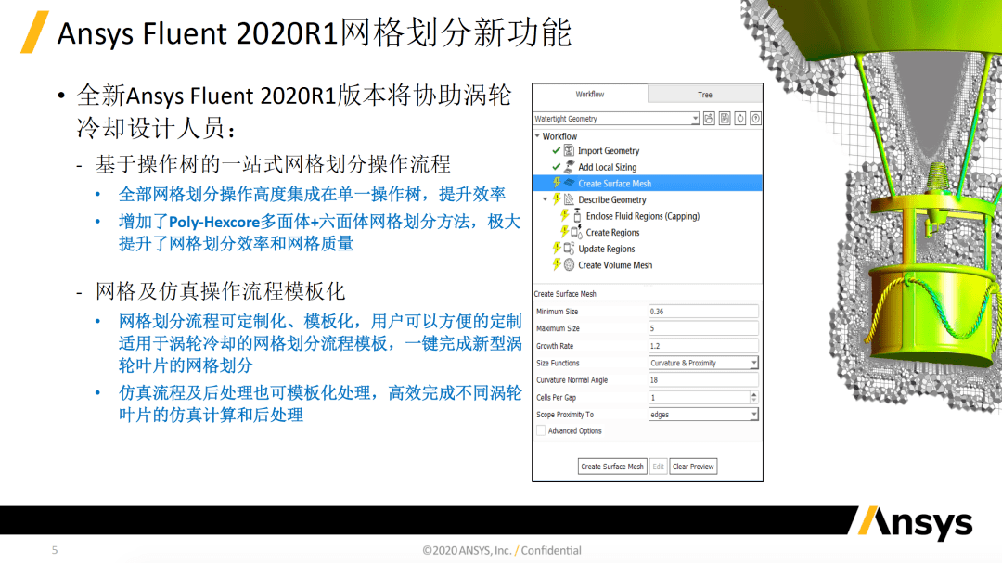Click the Create Surface Mesh button
1002x563 pixels.
pyautogui.click(x=612, y=467)
